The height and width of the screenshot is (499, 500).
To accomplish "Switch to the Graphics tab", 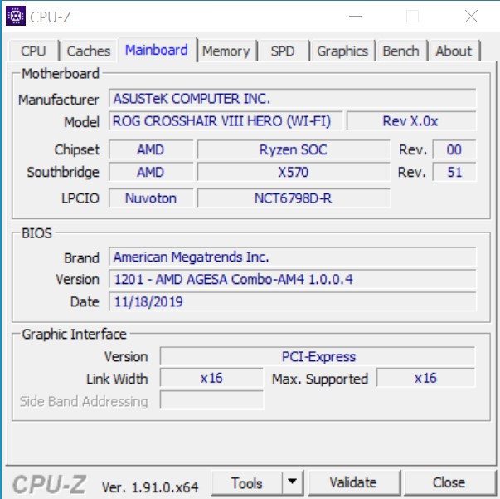I will [342, 51].
